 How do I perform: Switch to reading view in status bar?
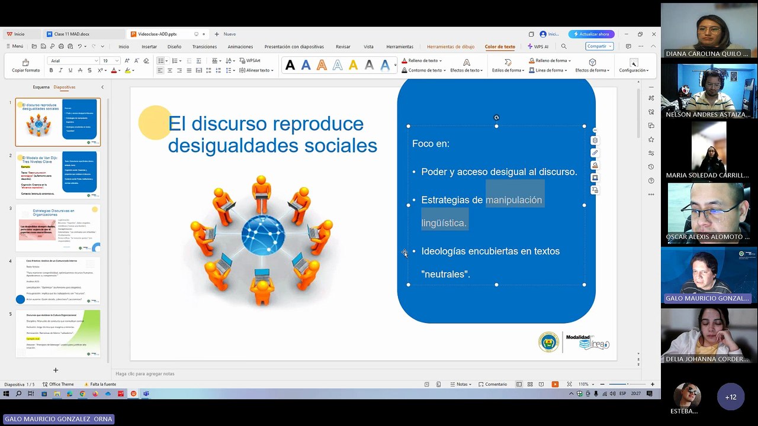click(x=541, y=384)
